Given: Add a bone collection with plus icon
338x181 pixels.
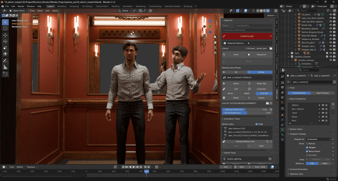Looking at the screenshot, I should coord(333,104).
